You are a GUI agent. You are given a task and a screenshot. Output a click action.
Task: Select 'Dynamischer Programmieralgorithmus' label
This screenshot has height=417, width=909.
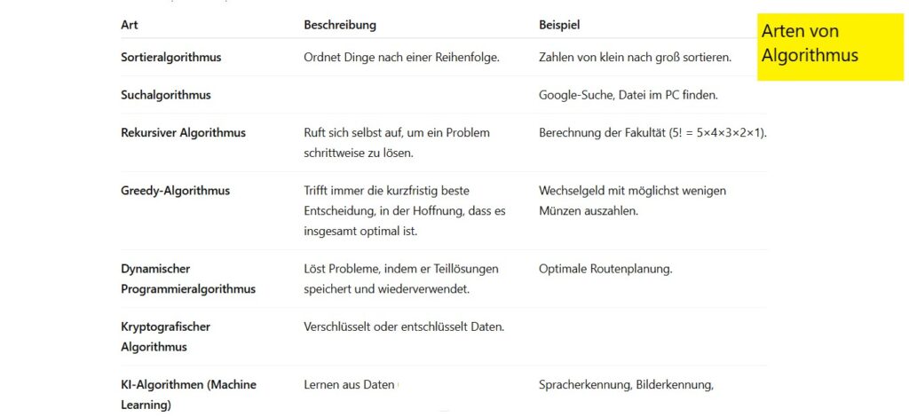188,279
